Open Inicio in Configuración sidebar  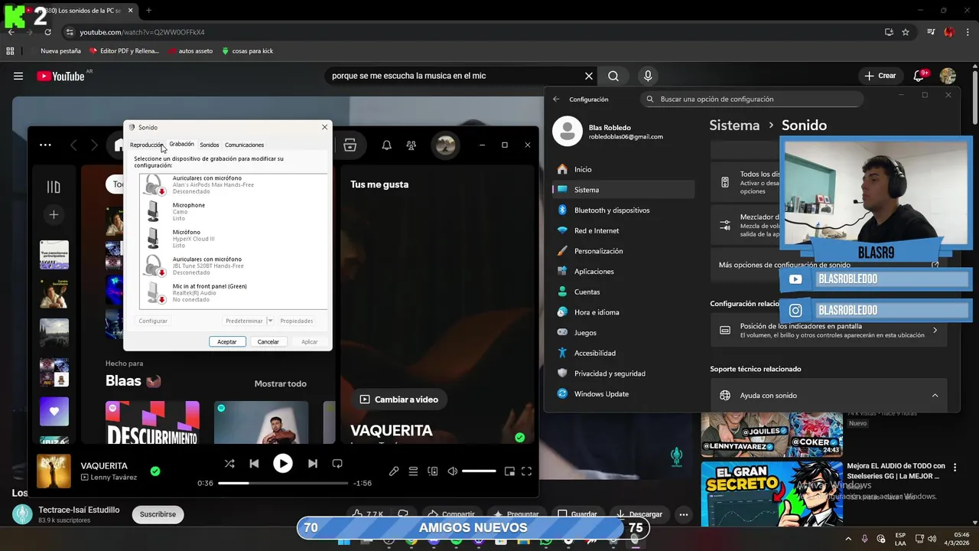tap(623, 169)
